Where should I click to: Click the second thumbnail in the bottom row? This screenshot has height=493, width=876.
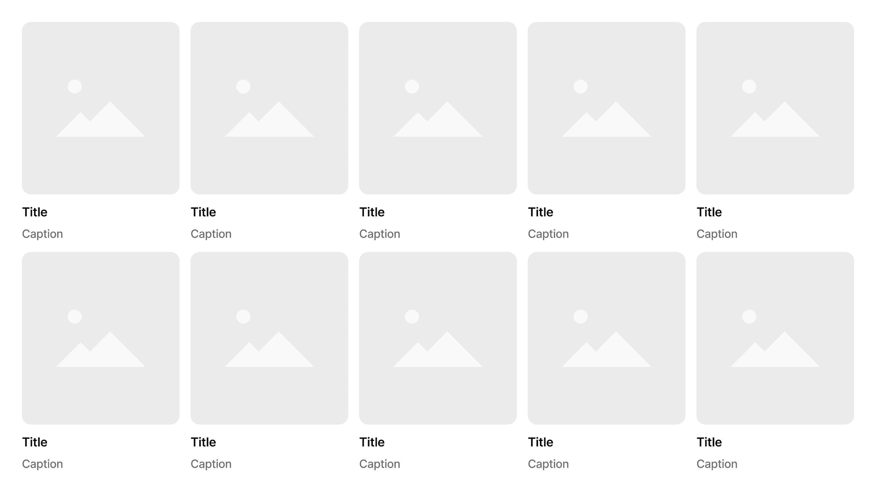(x=269, y=338)
